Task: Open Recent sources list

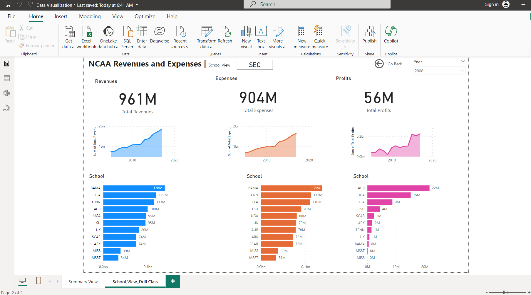Action: 180,37
